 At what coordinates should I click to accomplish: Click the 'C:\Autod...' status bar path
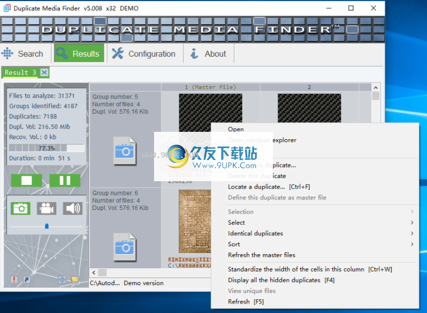[105, 283]
